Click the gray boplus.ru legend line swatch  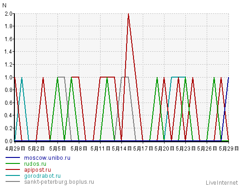pos(13,181)
